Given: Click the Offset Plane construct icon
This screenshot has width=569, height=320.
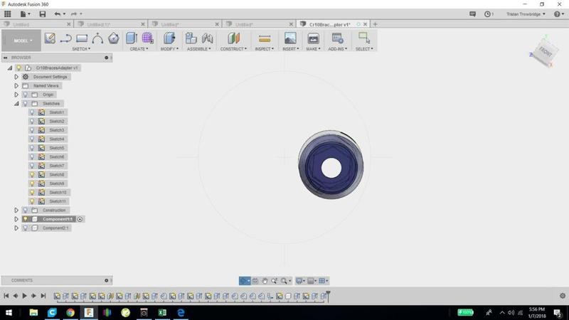Looking at the screenshot, I should point(234,38).
